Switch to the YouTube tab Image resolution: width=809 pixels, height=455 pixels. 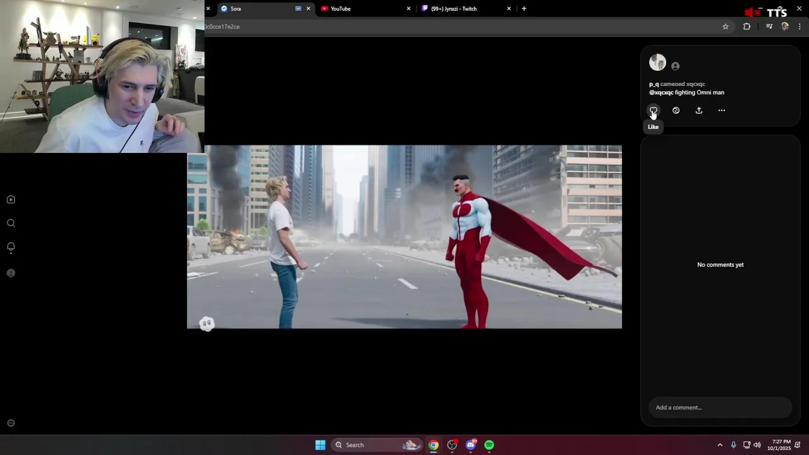point(365,9)
